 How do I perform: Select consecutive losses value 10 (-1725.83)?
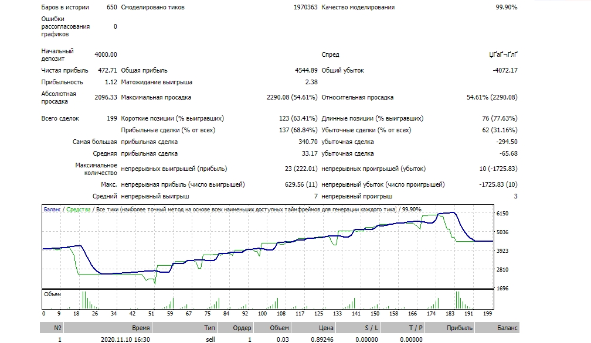pos(498,169)
